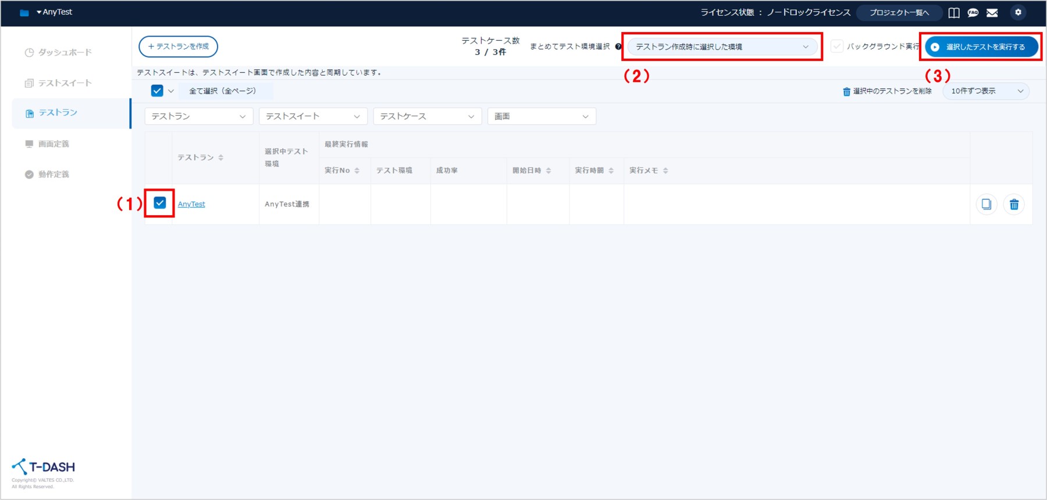Toggle the select-all checkbox above table
The image size is (1047, 500).
[157, 91]
